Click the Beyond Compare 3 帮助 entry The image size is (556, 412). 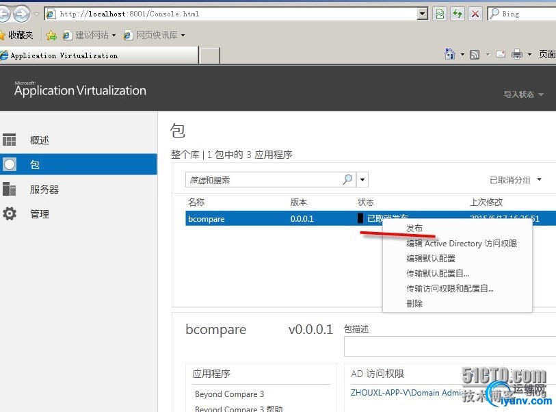[239, 409]
